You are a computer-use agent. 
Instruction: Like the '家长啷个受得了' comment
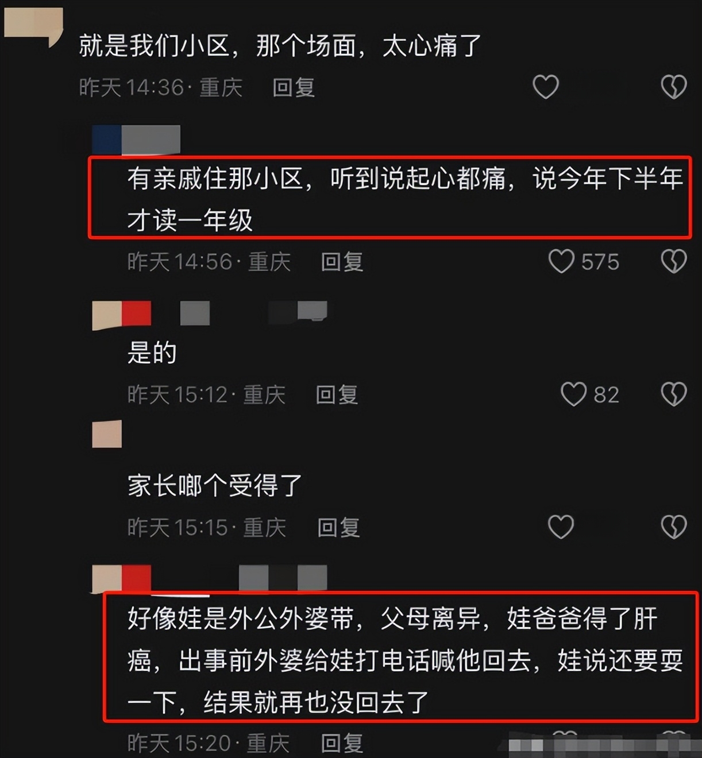[561, 527]
